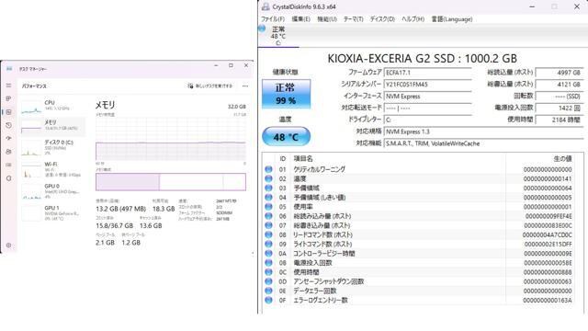Open ヘルプ(H) menu in CrystalDiskInfo
The width and height of the screenshot is (588, 331).
413,19
